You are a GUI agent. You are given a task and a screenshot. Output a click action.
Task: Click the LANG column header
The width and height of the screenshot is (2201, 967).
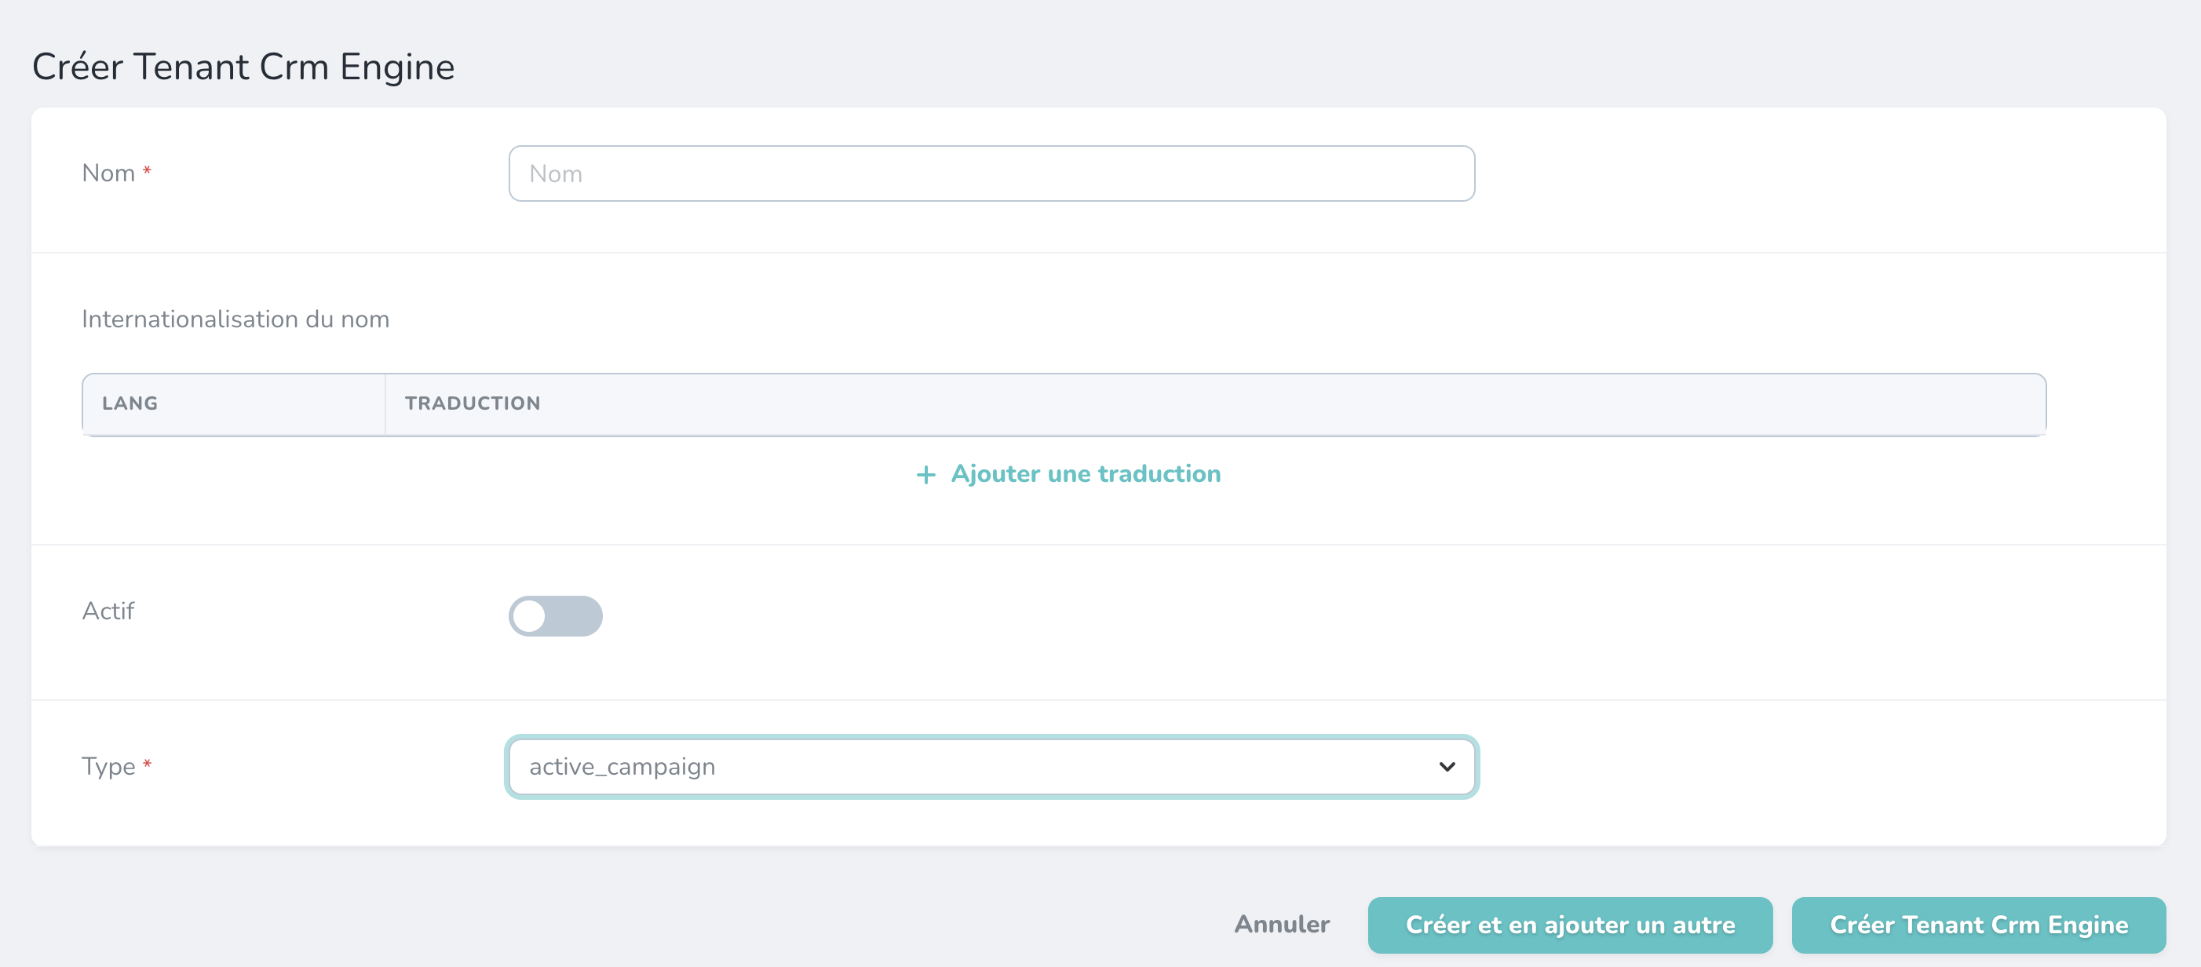[x=130, y=403]
